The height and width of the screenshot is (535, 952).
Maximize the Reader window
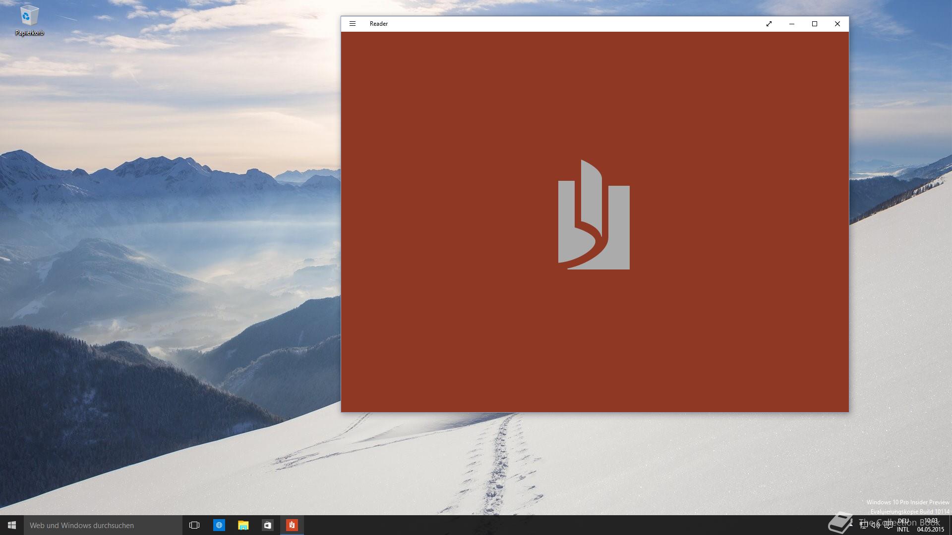click(x=814, y=24)
